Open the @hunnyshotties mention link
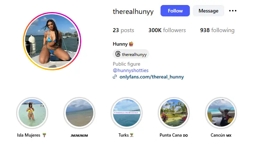The image size is (256, 148). [x=131, y=70]
